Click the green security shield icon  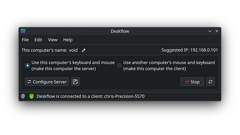pos(31,96)
